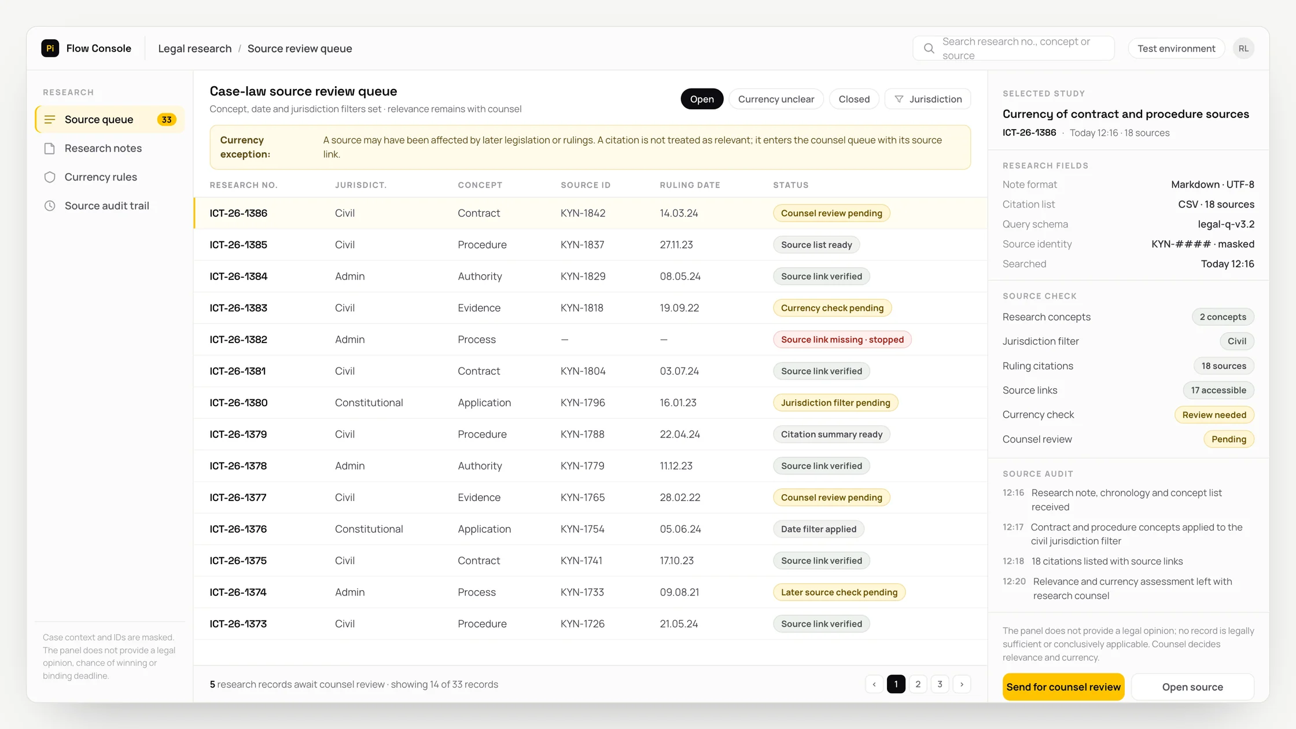Click the Civil jurisdiction filter badge
The image size is (1296, 729).
(x=1237, y=341)
